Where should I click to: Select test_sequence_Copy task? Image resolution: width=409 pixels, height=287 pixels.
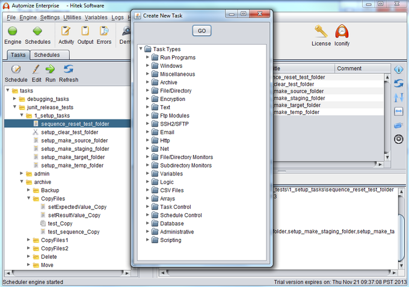pos(73,232)
